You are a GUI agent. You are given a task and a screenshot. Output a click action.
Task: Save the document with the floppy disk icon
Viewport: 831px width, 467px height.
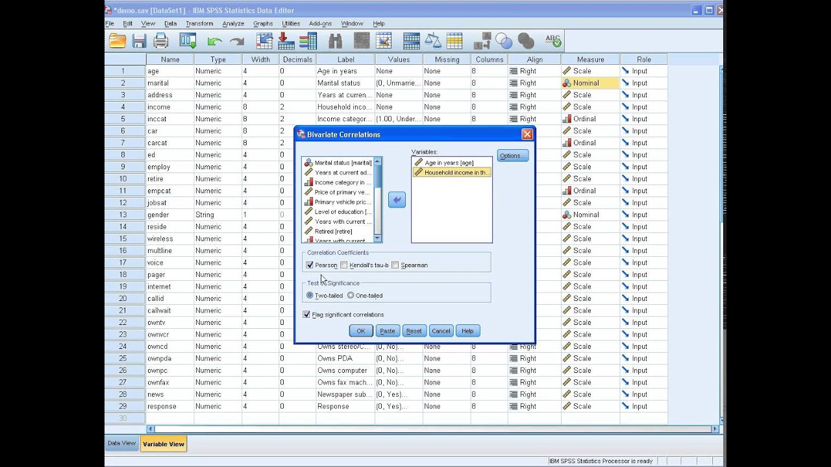point(139,41)
